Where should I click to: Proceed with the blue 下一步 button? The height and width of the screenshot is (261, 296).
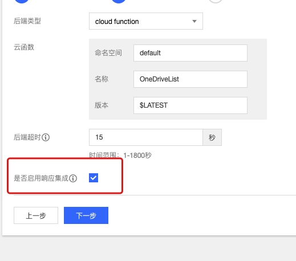click(x=86, y=215)
